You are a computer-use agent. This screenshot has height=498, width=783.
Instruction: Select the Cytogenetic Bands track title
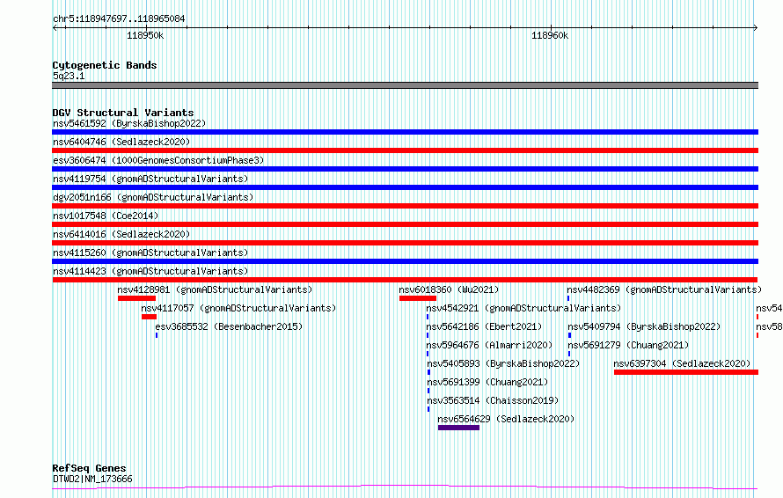105,65
